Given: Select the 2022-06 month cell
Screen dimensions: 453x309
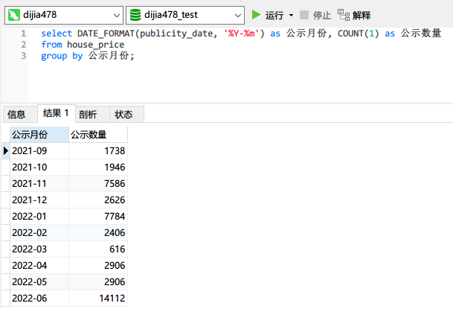Looking at the screenshot, I should coord(39,298).
